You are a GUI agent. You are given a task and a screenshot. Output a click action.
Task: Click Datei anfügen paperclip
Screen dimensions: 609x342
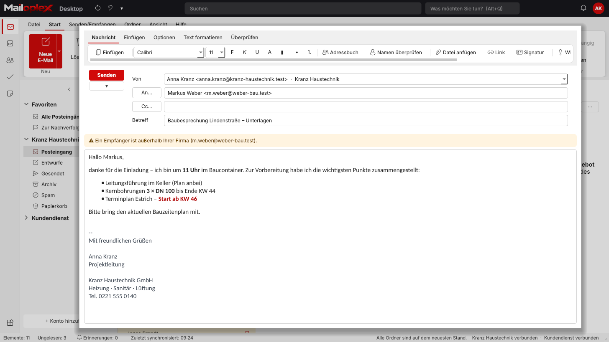pyautogui.click(x=456, y=52)
